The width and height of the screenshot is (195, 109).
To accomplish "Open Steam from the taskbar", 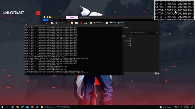I will (37, 107).
